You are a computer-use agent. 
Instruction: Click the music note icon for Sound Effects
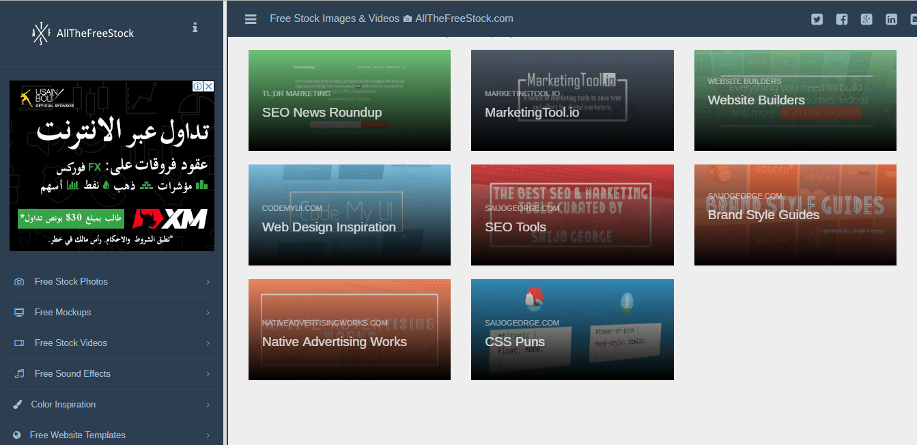20,374
